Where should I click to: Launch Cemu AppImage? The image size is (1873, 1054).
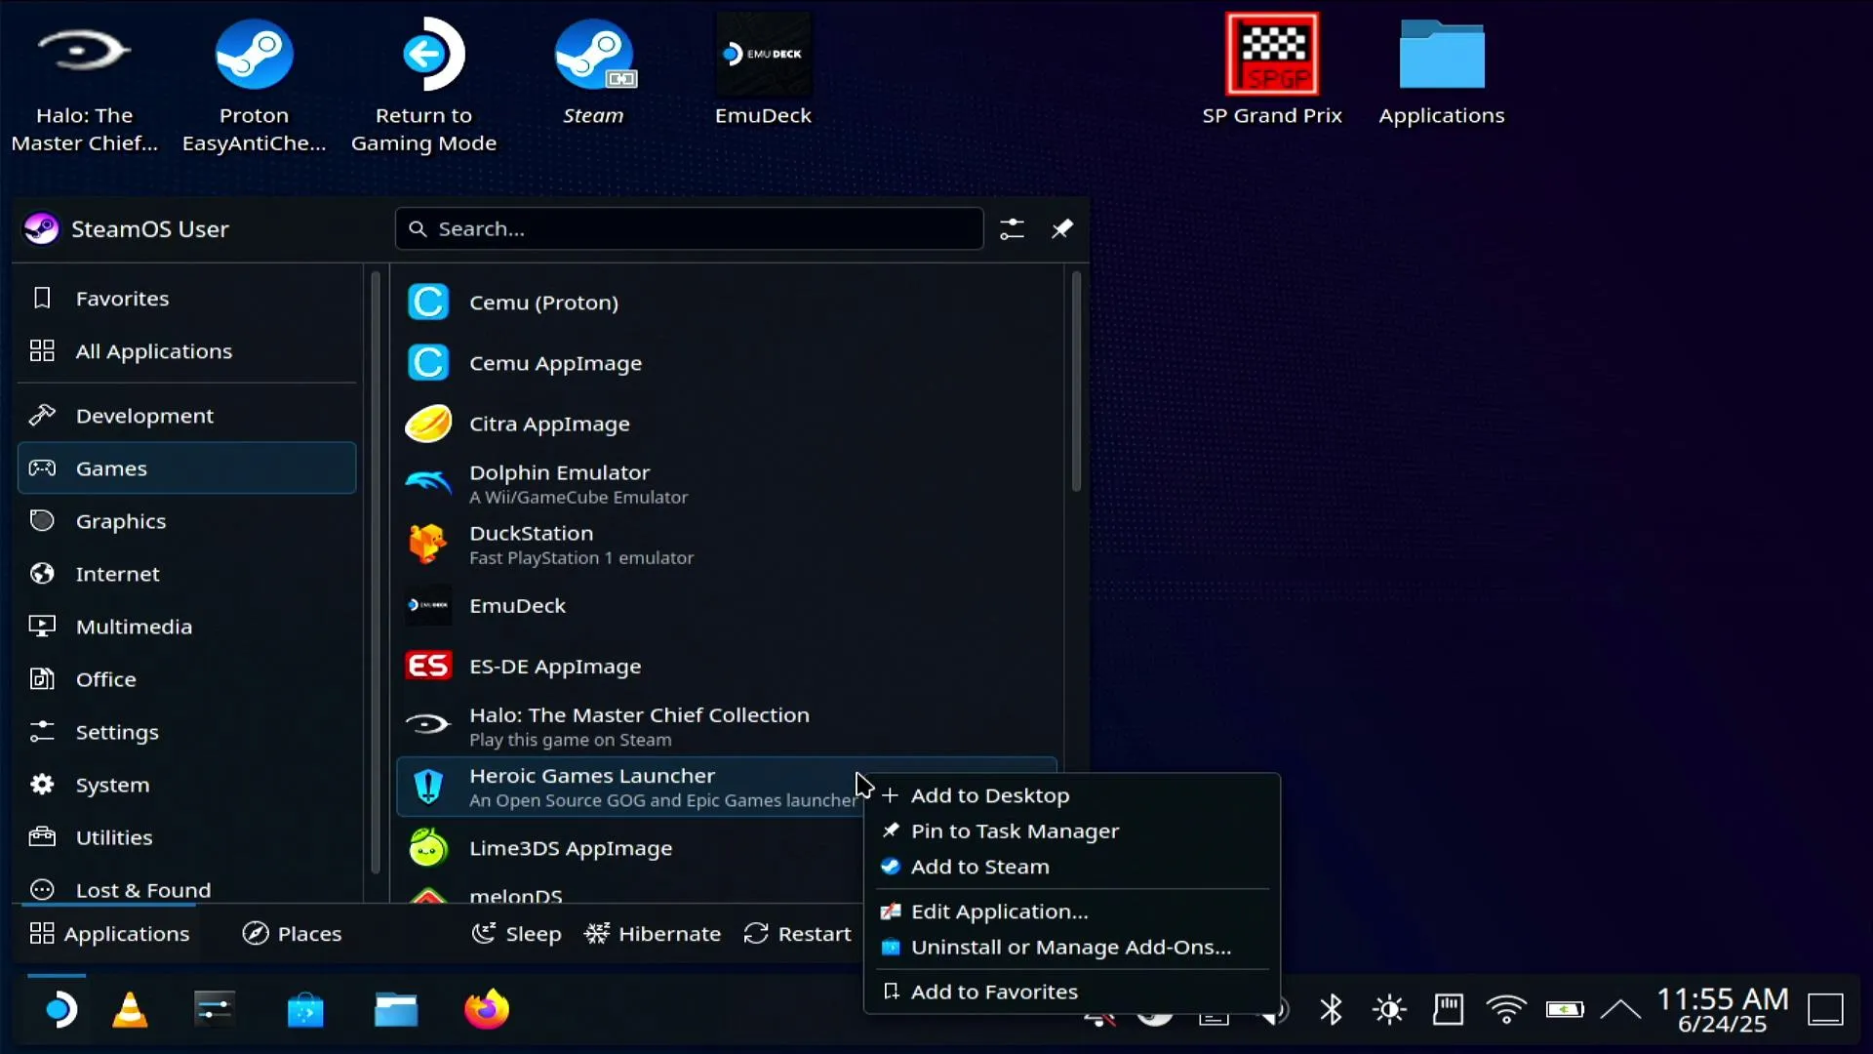[727, 363]
